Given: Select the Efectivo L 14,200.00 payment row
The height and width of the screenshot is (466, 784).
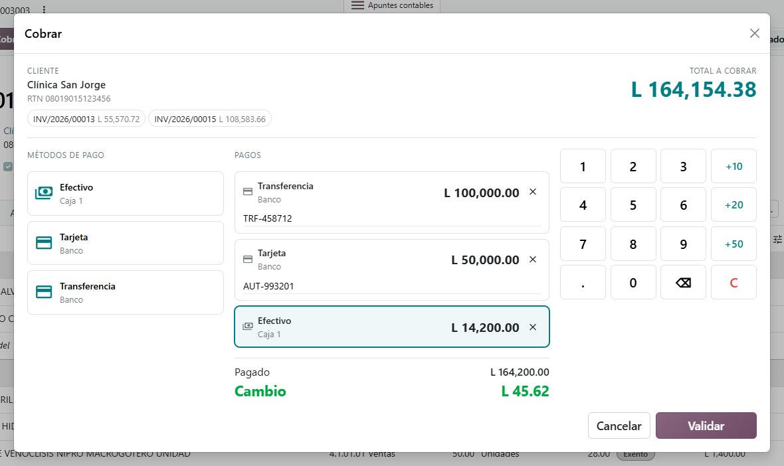Looking at the screenshot, I should 391,327.
